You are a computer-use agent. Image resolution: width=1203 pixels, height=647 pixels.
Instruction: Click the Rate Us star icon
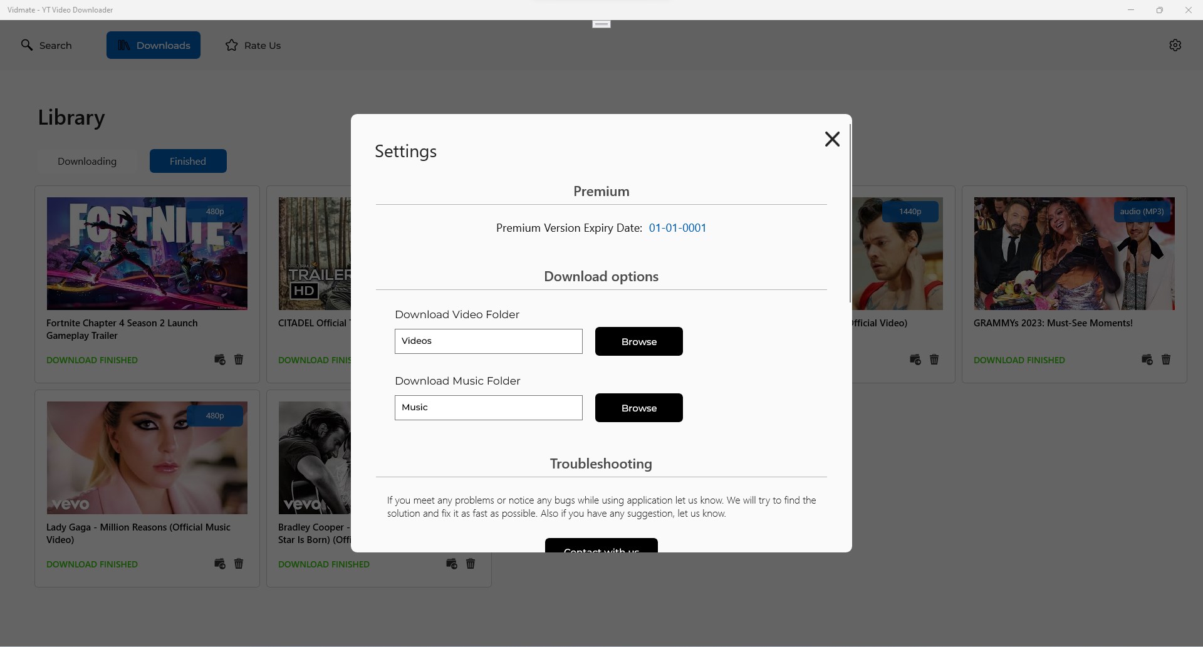click(232, 45)
